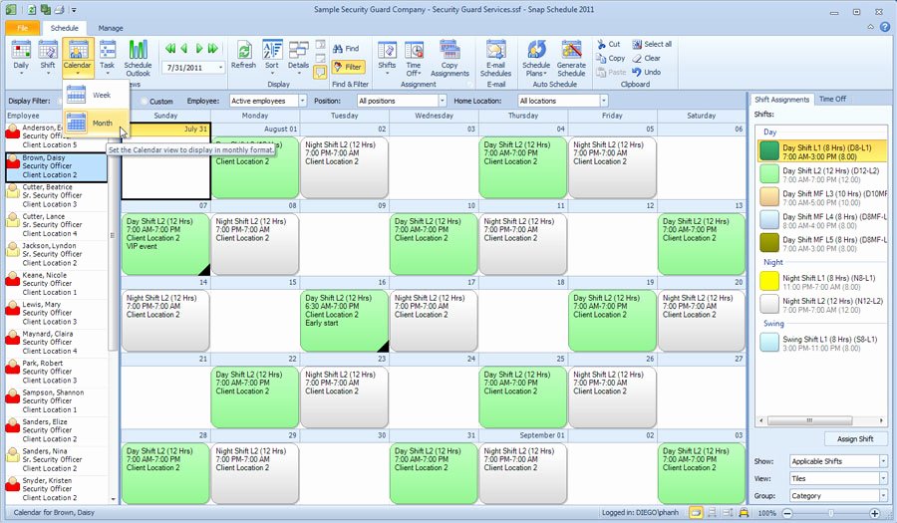Click Select all in Clipboard group

[x=652, y=44]
